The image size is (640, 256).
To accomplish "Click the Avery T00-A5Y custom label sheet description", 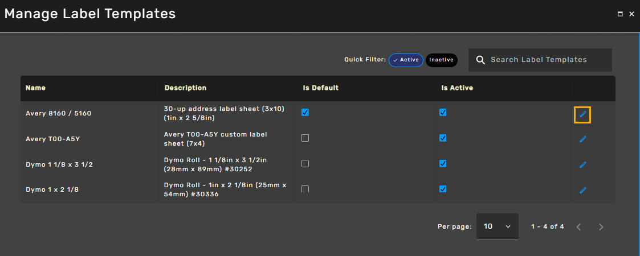I will point(215,139).
